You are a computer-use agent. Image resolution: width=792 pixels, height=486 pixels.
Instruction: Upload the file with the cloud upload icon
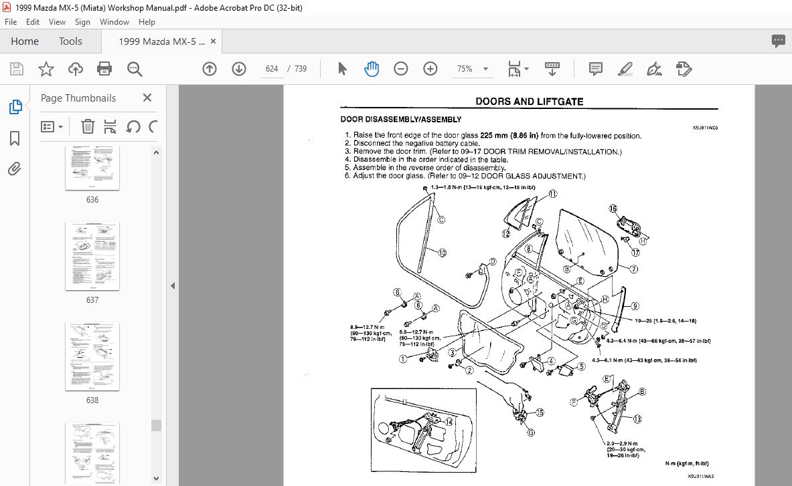[75, 69]
